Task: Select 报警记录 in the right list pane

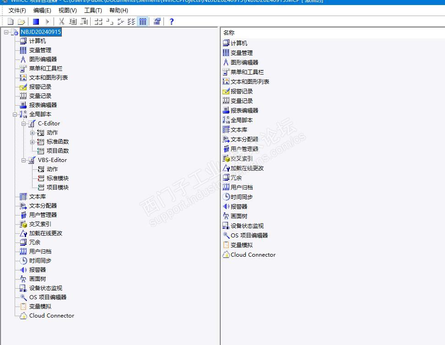Action: pyautogui.click(x=242, y=92)
